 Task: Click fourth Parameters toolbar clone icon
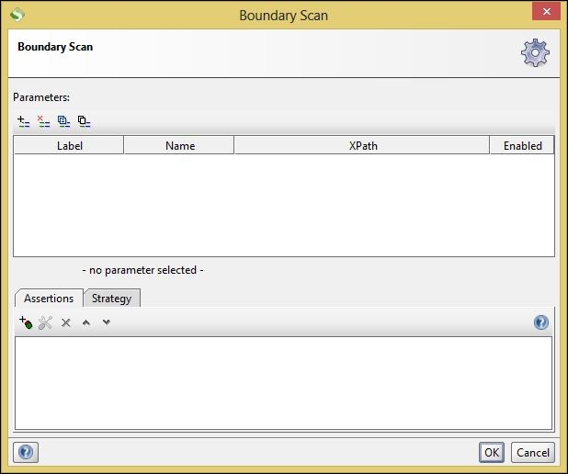[x=84, y=121]
